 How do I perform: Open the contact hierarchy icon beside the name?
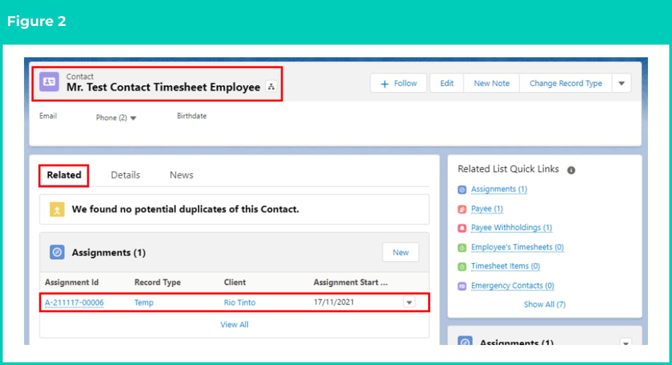[271, 87]
